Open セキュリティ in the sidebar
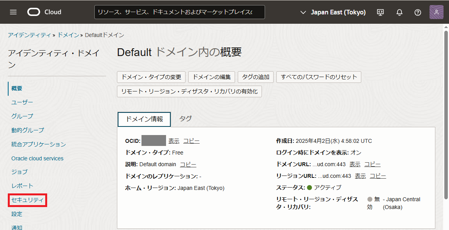Image resolution: width=449 pixels, height=230 pixels. [x=28, y=200]
